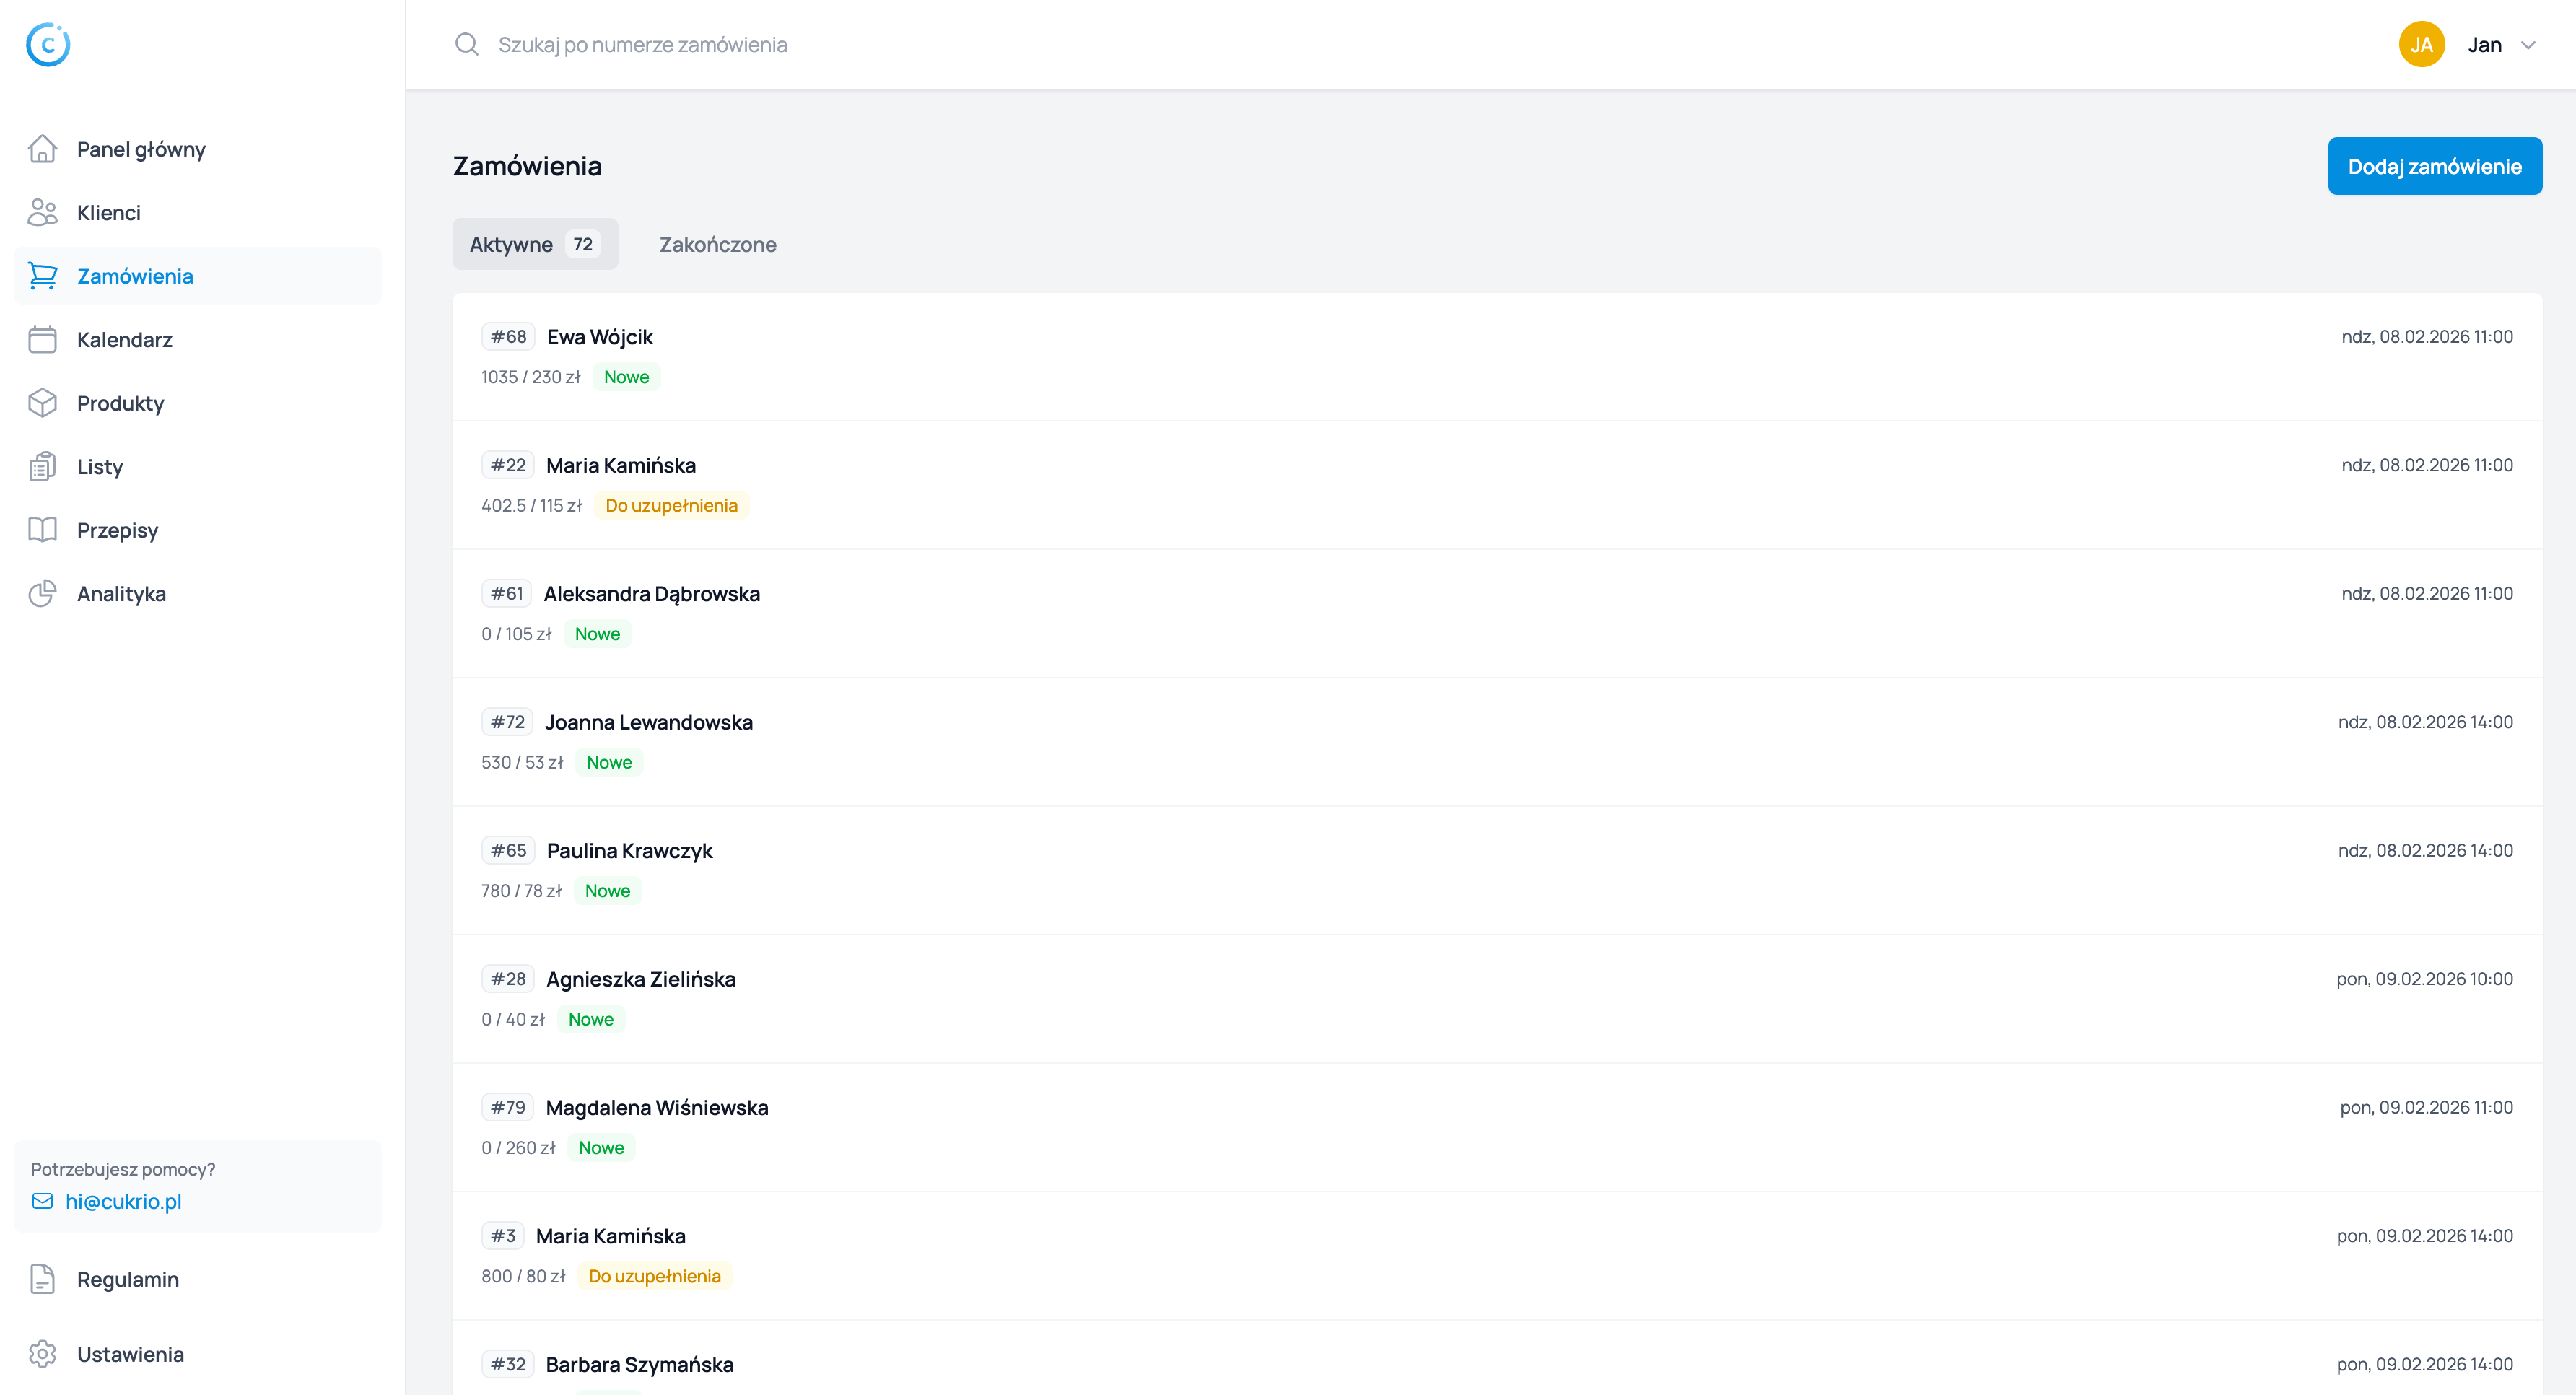This screenshot has width=2576, height=1395.
Task: Open the hi@cukrio.pl email link
Action: coord(123,1201)
